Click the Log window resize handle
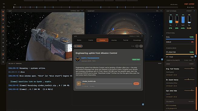 point(143,104)
